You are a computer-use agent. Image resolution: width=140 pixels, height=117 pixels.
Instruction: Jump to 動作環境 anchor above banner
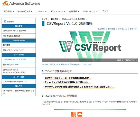(111, 29)
